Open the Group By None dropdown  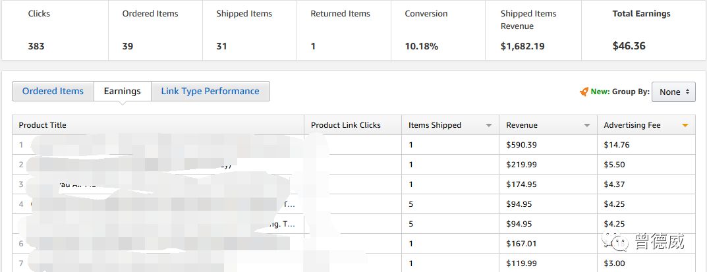click(x=673, y=92)
